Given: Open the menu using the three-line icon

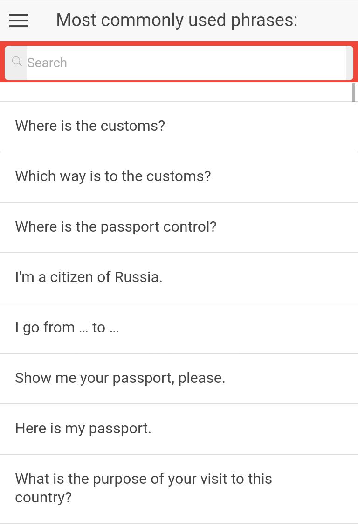Looking at the screenshot, I should click(x=18, y=20).
